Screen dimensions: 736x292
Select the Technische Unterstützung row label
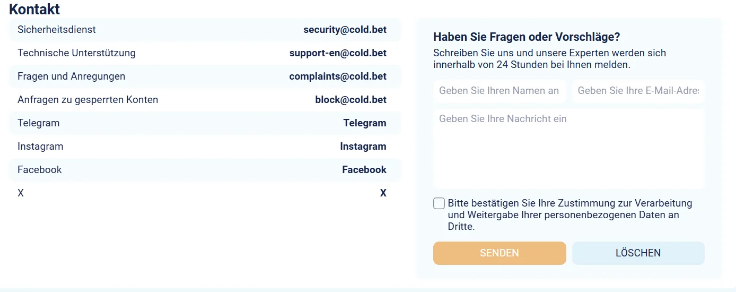(x=76, y=53)
